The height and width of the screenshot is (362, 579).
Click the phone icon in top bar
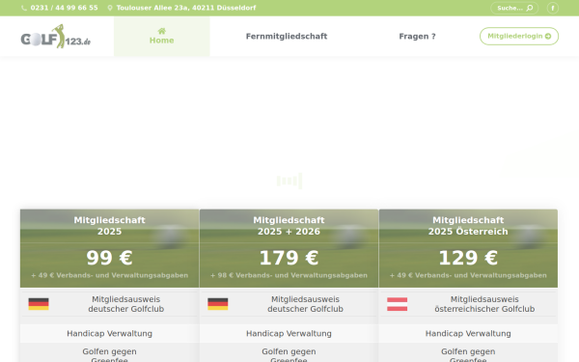pos(24,8)
